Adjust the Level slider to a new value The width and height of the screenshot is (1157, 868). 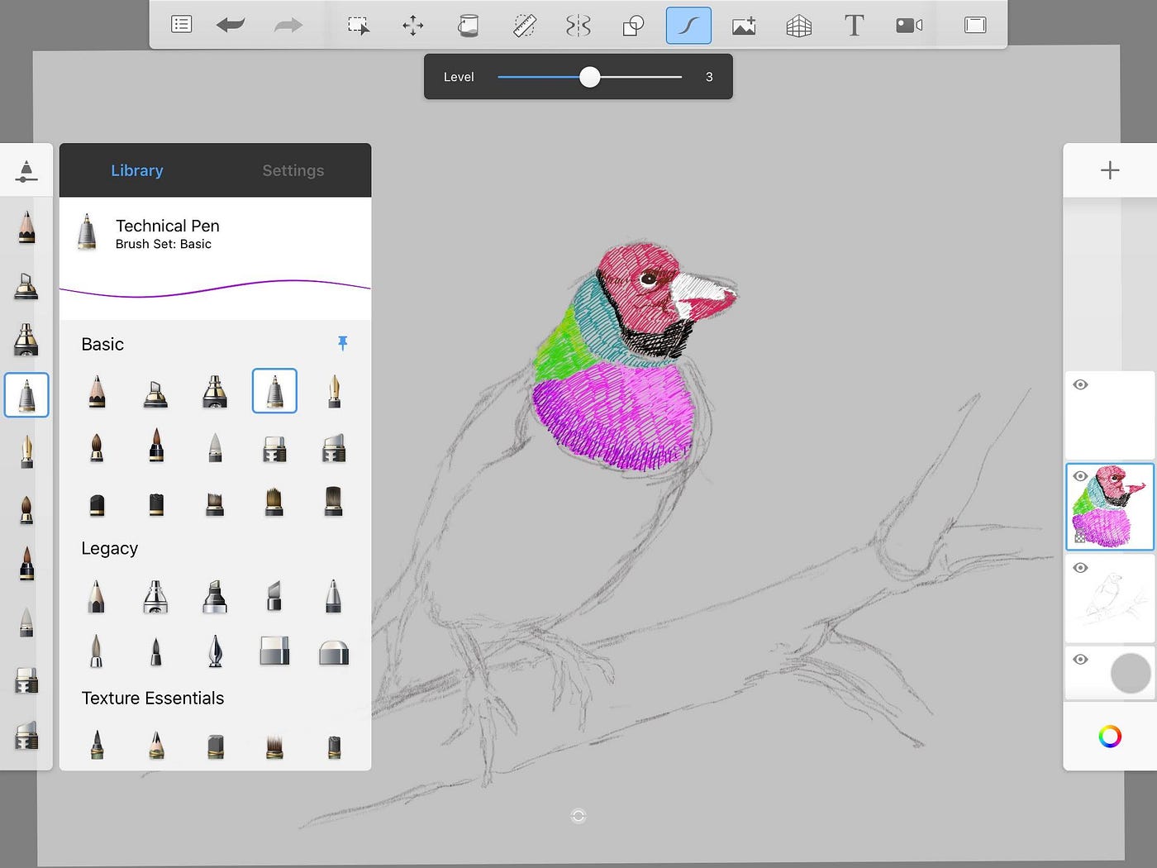pos(589,76)
